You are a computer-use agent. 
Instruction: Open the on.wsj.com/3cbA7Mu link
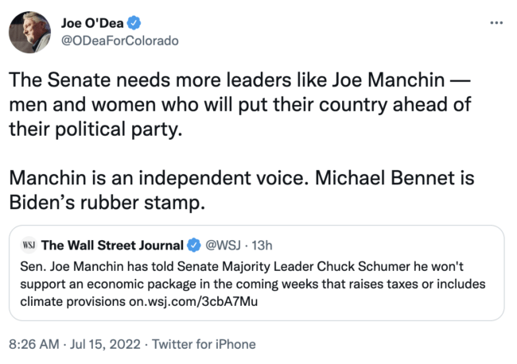pyautogui.click(x=196, y=303)
